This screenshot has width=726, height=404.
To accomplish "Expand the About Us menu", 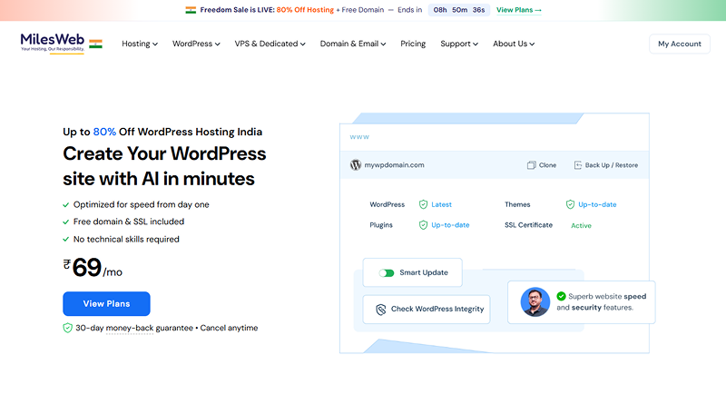I will (x=514, y=44).
